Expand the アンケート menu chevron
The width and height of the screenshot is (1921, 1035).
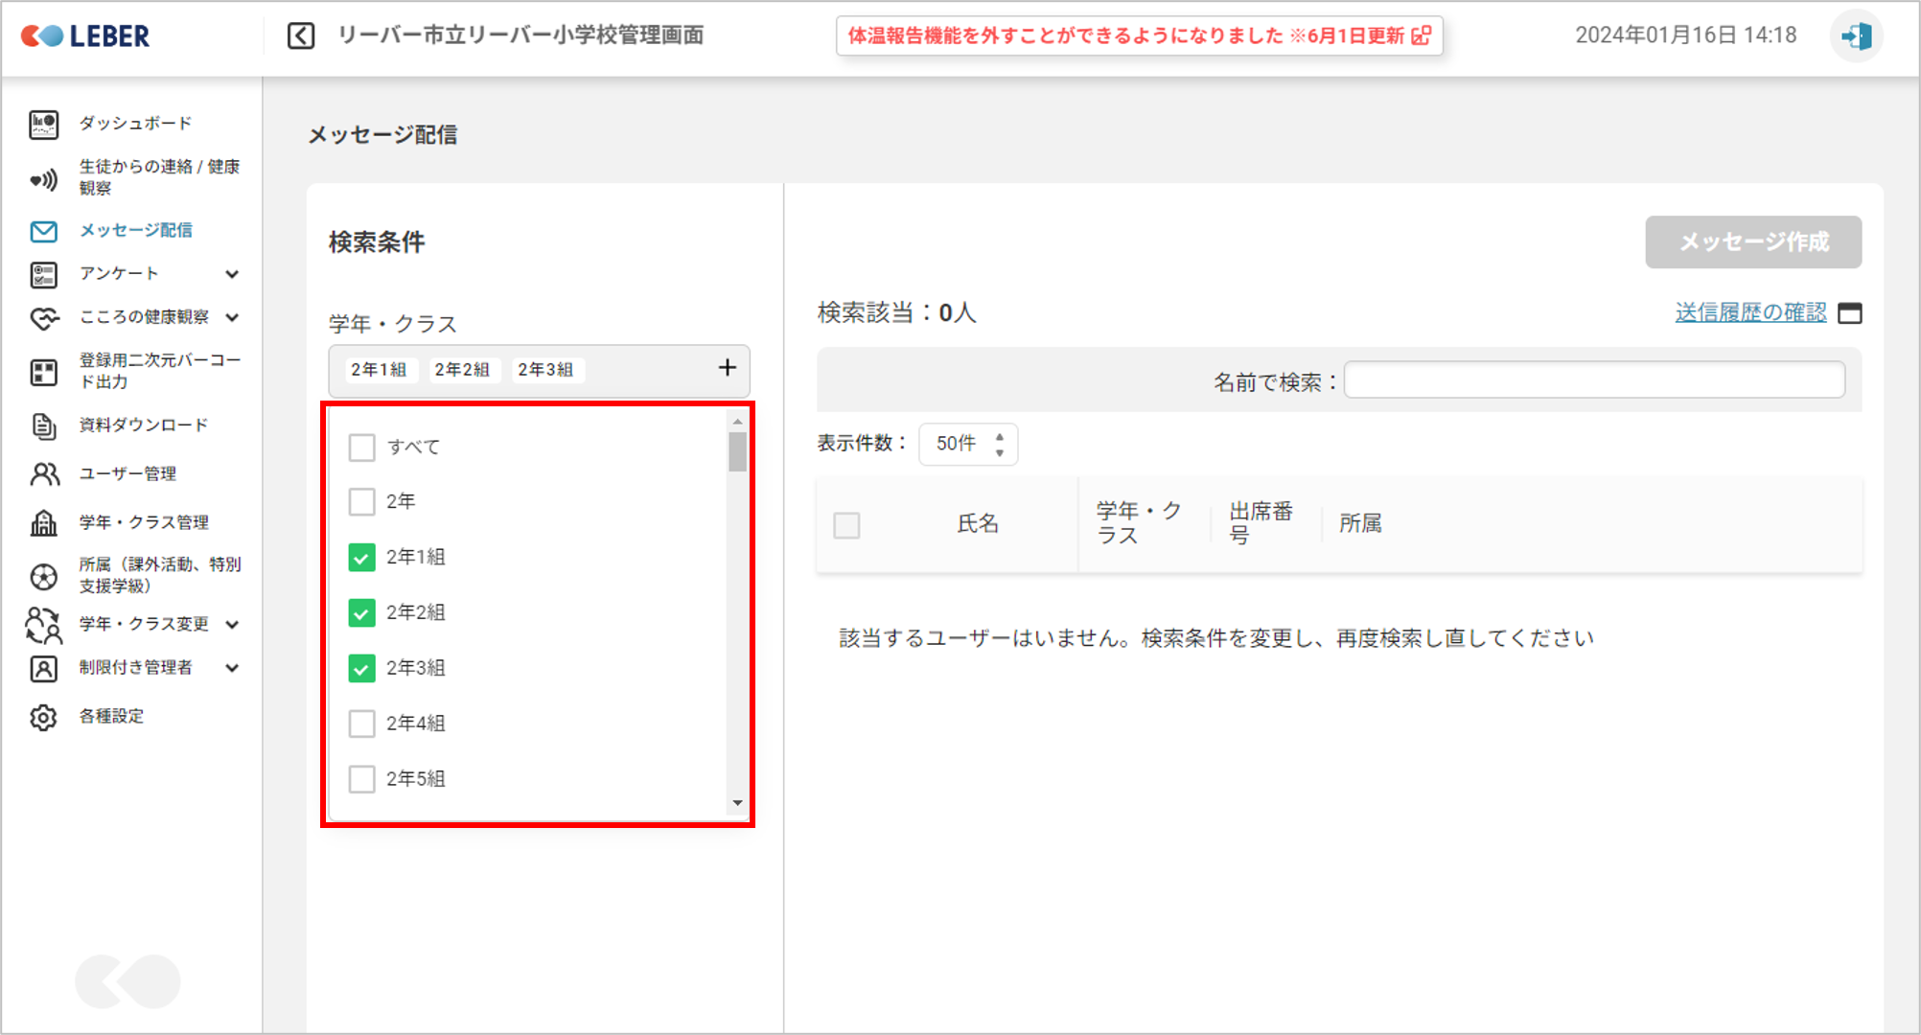[232, 274]
